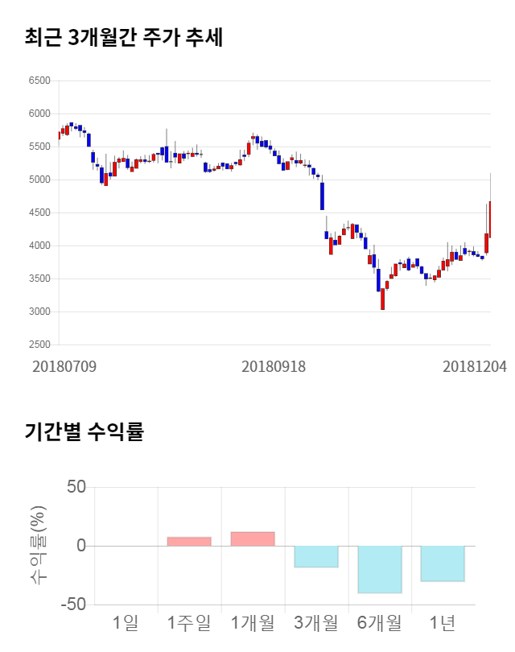This screenshot has height=652, width=515.
Task: Click the 기간별 수익률 heading
Action: coord(84,431)
